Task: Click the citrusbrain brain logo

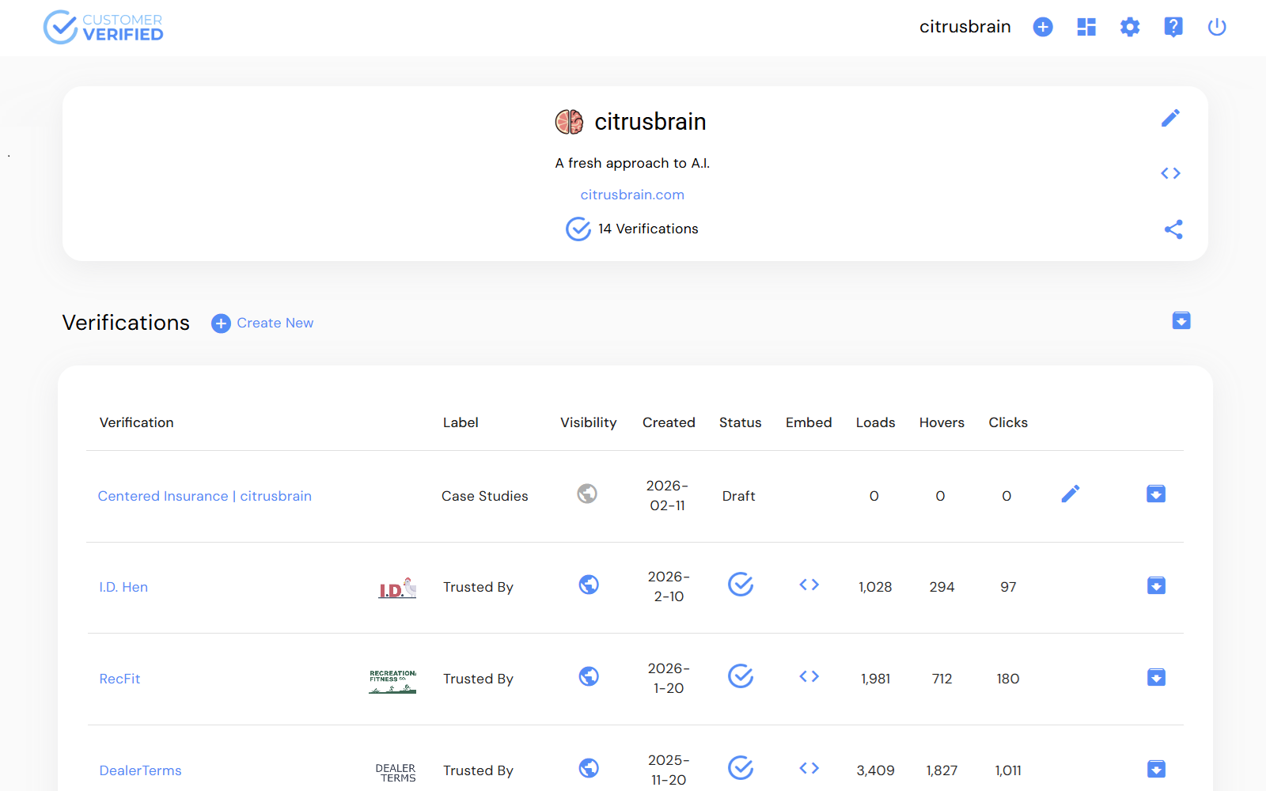Action: (569, 122)
